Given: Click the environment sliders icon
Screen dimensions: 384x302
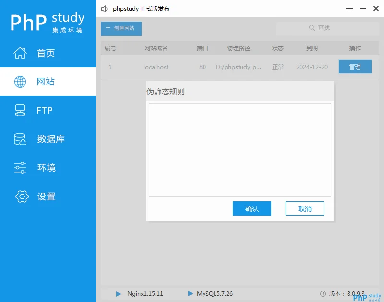Looking at the screenshot, I should point(20,167).
